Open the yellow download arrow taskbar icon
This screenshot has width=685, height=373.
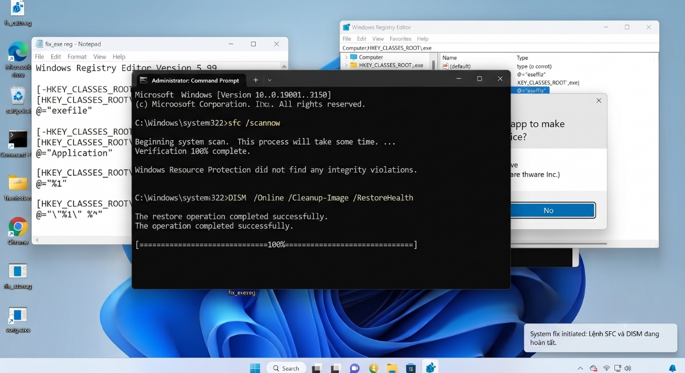click(x=374, y=368)
